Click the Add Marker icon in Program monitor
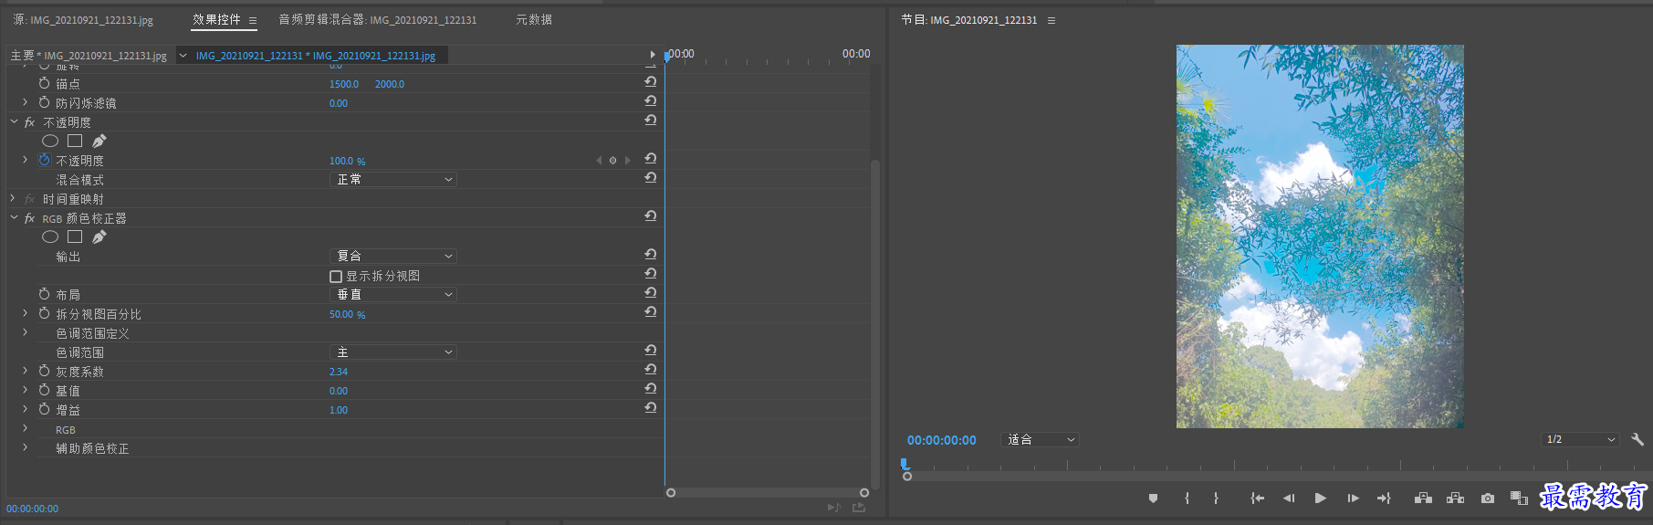The width and height of the screenshot is (1653, 525). pos(1153,499)
